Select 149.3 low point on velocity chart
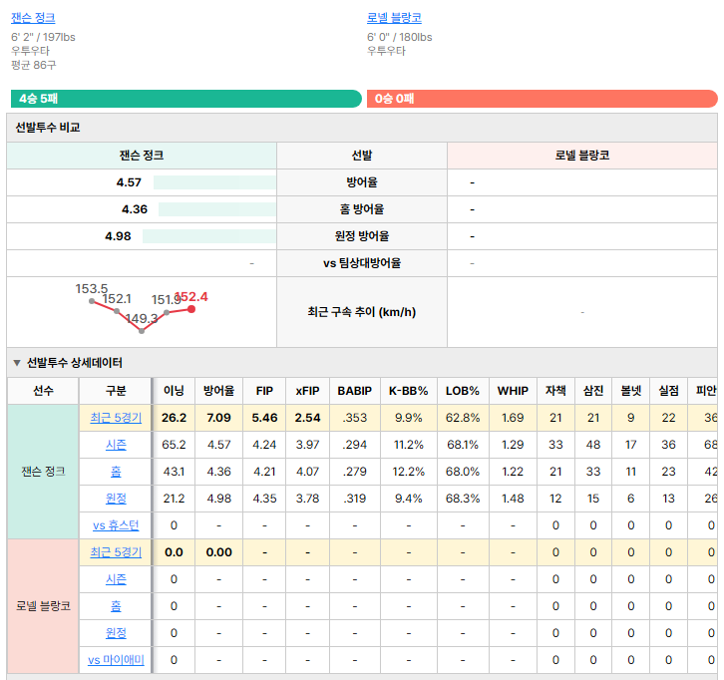724x680 pixels. 142,331
